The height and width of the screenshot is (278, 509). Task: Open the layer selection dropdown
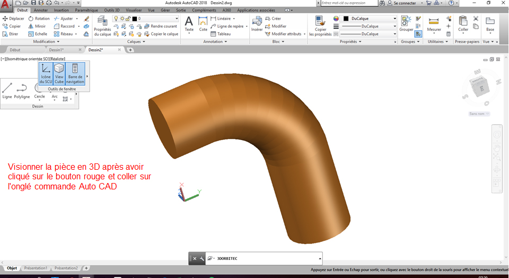(157, 19)
